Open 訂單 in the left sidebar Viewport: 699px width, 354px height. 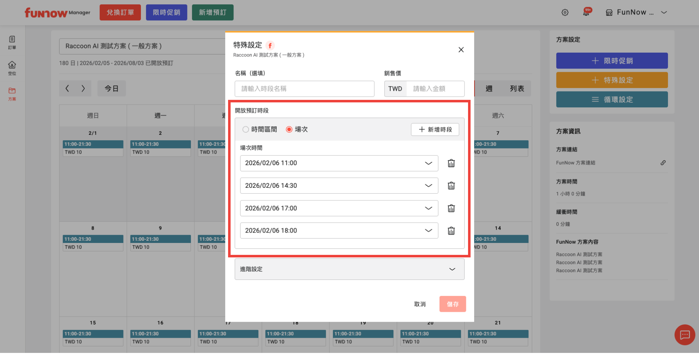12,42
